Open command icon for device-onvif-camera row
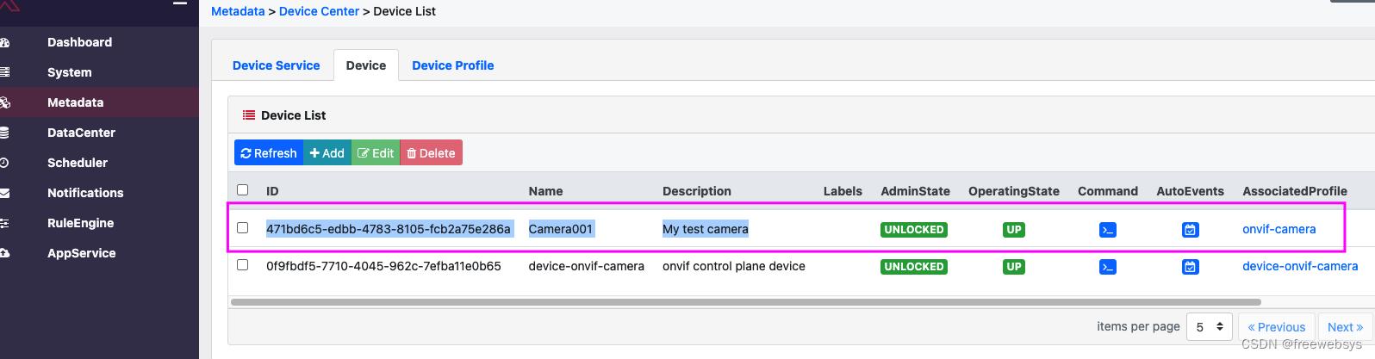The image size is (1375, 359). click(1108, 267)
